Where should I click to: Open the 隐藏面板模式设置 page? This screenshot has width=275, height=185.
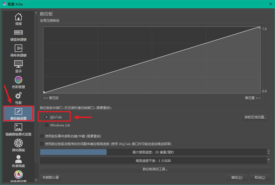pyautogui.click(x=18, y=130)
